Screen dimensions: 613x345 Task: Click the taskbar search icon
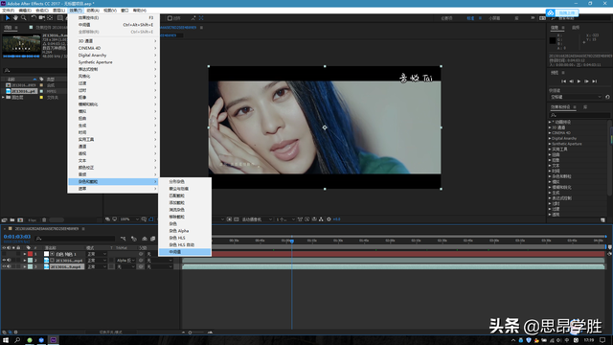pos(17,340)
